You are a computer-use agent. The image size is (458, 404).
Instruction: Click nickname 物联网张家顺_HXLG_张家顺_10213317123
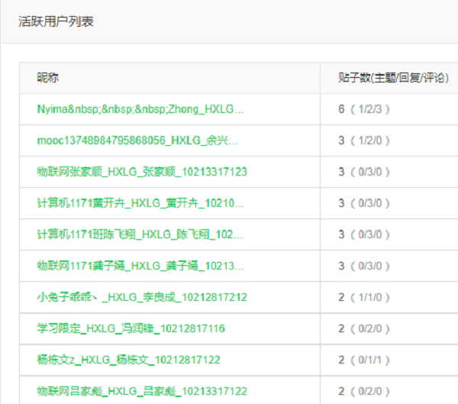coord(142,172)
